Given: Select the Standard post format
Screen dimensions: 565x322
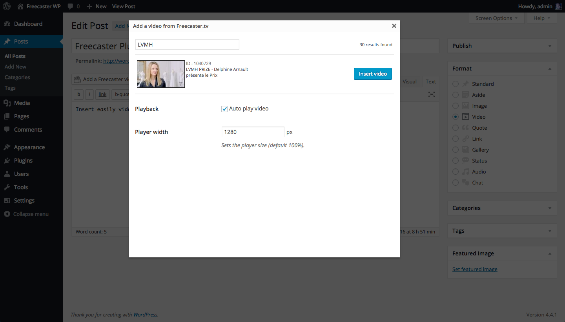Looking at the screenshot, I should pyautogui.click(x=456, y=84).
